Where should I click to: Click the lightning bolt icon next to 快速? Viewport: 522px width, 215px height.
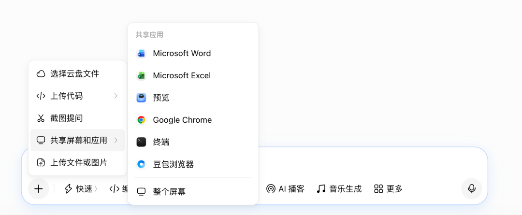(68, 189)
